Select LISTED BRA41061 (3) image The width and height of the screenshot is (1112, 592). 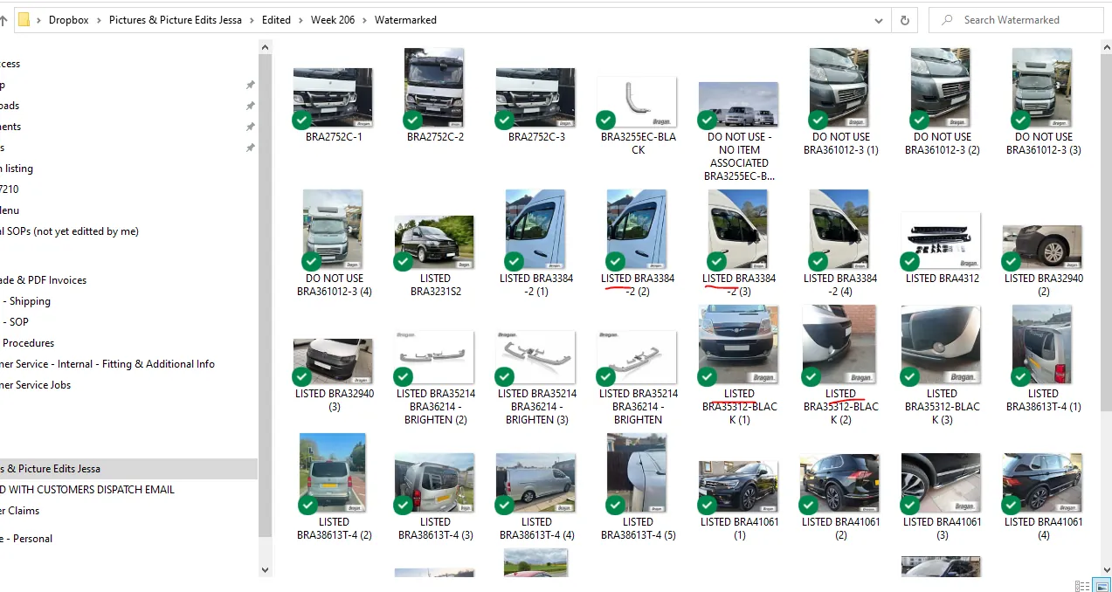[942, 483]
